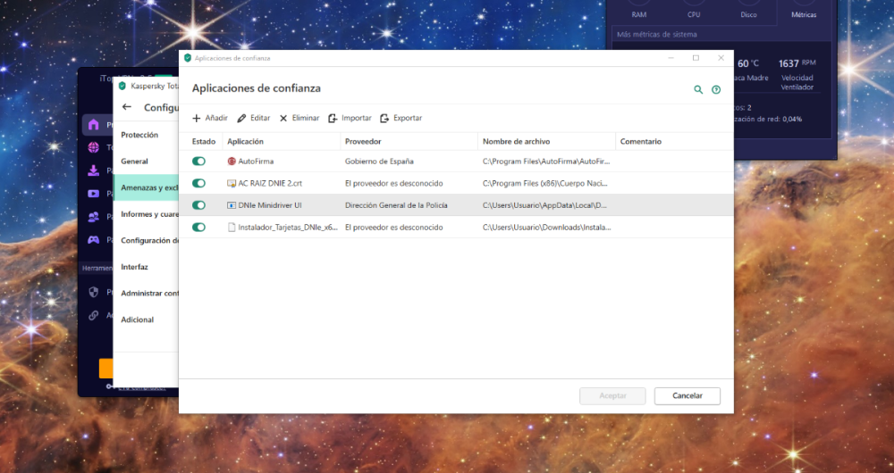Click the home icon in iTop window
This screenshot has width=894, height=473.
[x=94, y=125]
